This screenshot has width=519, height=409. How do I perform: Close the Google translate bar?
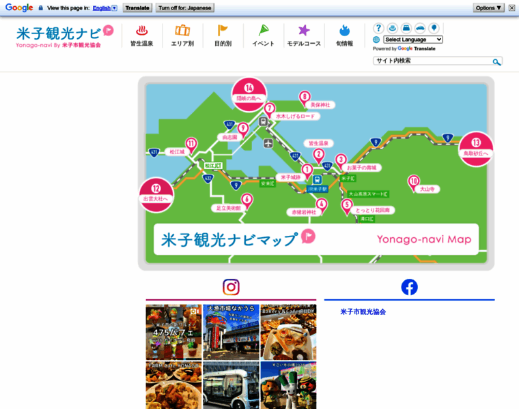coord(511,8)
